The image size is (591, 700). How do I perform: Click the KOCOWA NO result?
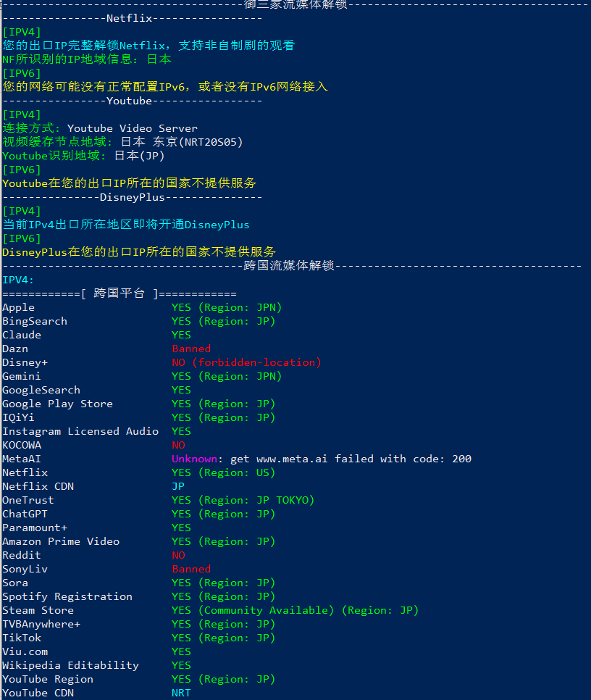tap(178, 445)
